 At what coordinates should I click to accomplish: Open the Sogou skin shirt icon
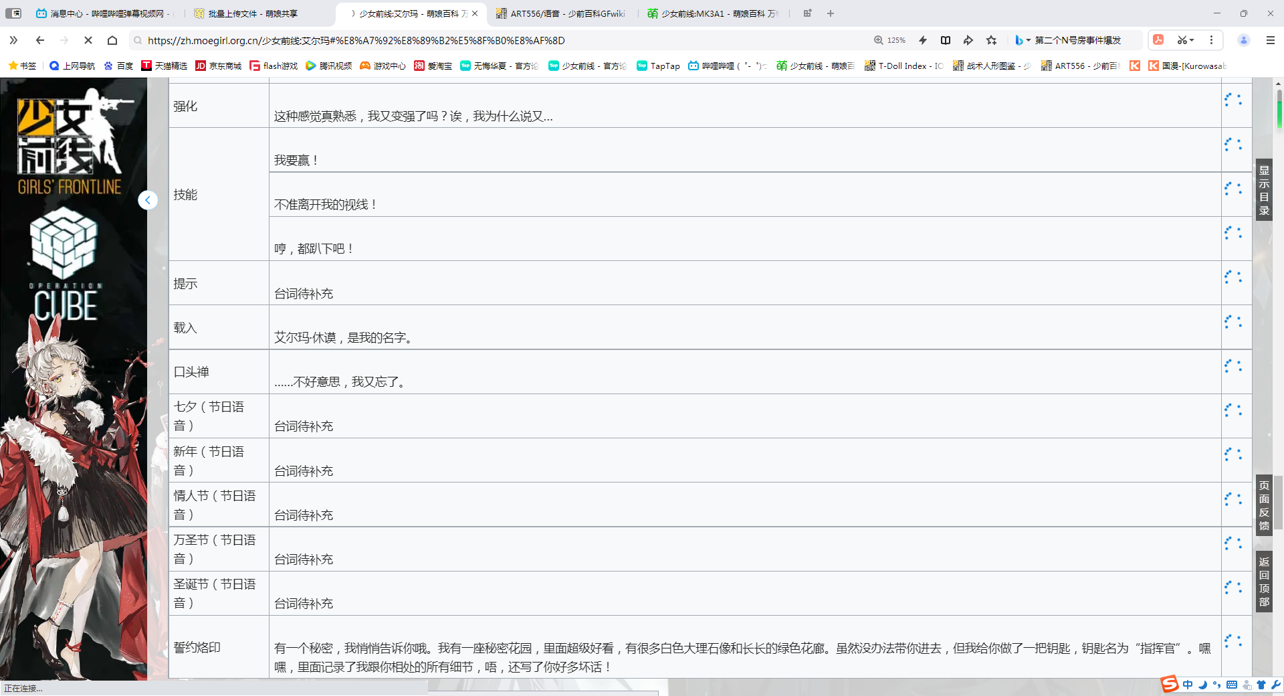[1261, 685]
